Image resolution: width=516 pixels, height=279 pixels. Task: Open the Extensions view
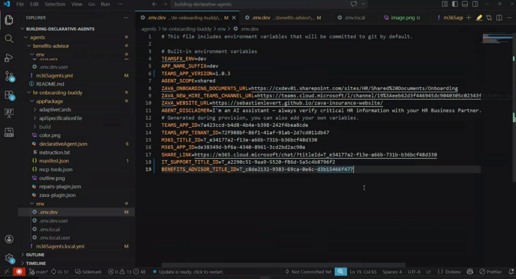(x=9, y=95)
